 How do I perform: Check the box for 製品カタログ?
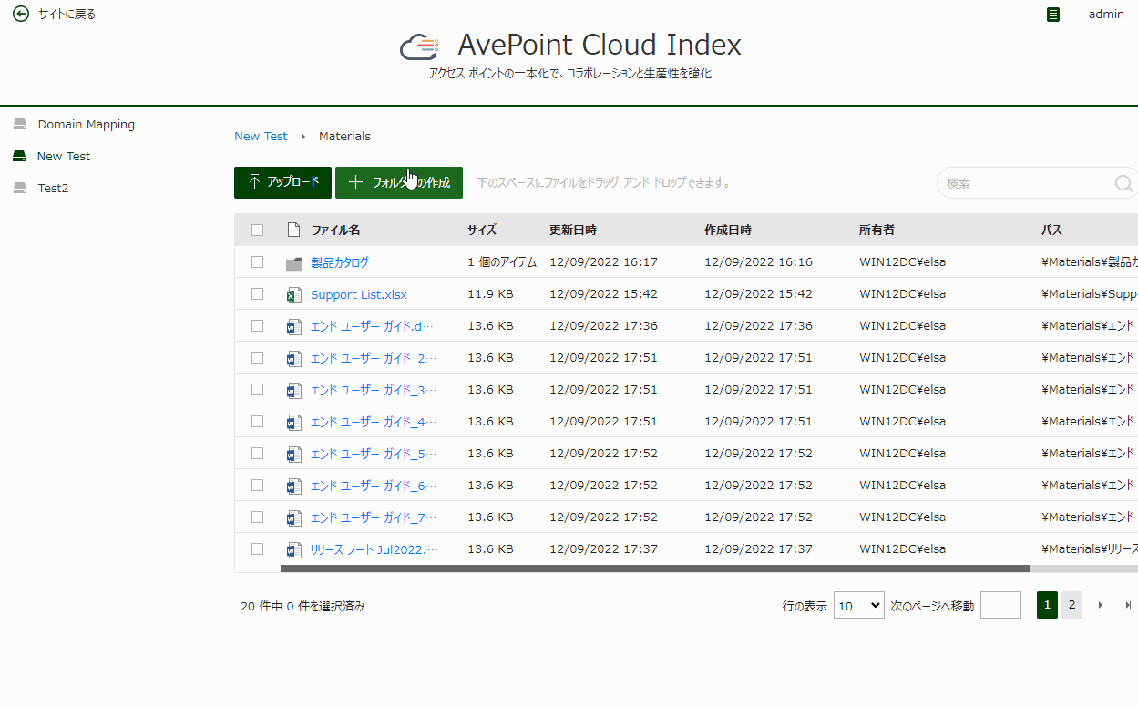click(x=258, y=261)
